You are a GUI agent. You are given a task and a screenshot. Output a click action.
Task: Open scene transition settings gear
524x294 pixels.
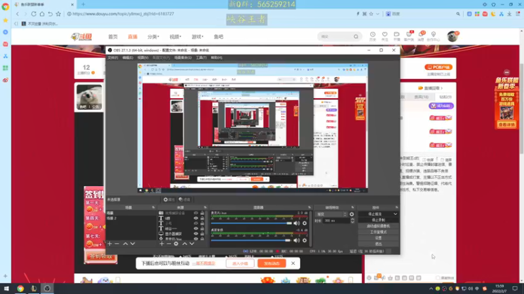[x=352, y=214]
